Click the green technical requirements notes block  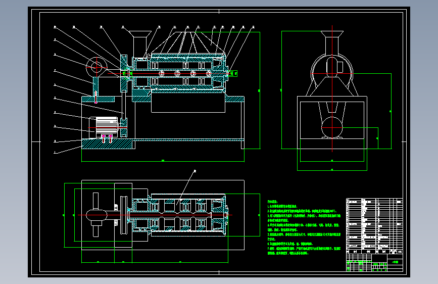click(304, 227)
